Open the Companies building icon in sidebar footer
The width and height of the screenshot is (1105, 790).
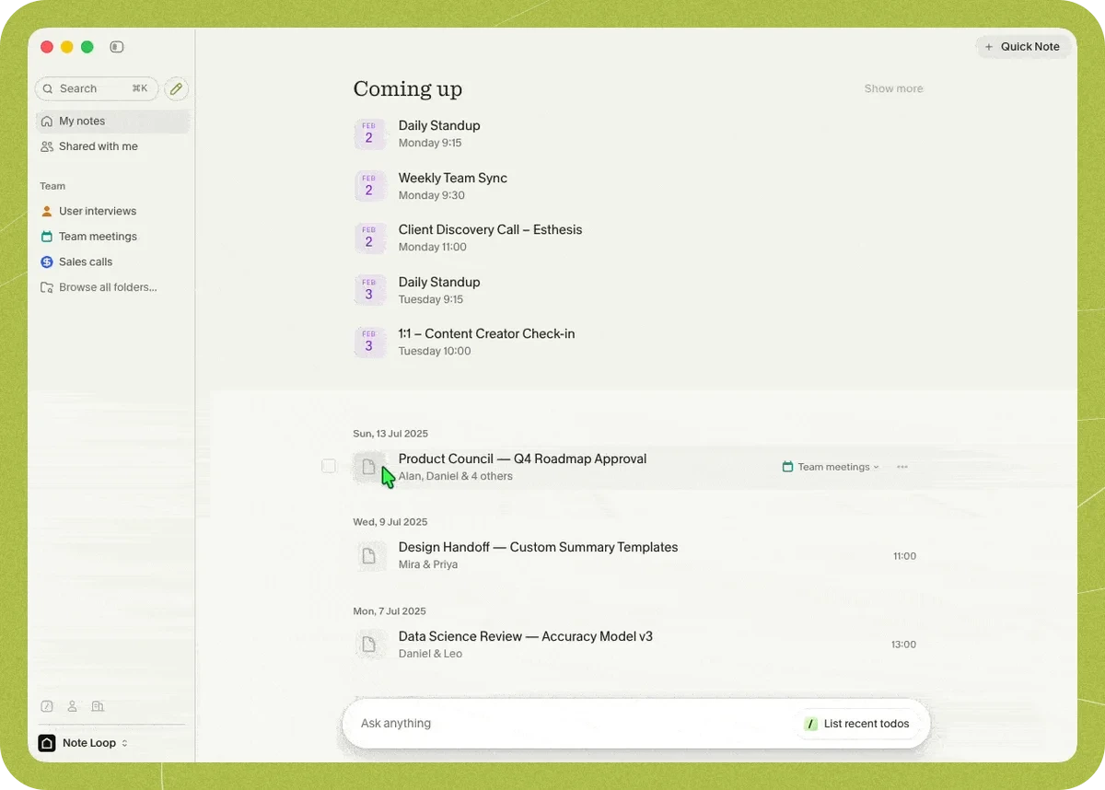point(98,706)
